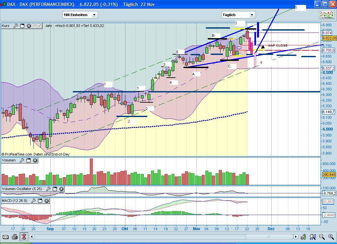Screen dimensions: 337x244
Task: Send chart by email envelope icon
Action: tap(5, 237)
